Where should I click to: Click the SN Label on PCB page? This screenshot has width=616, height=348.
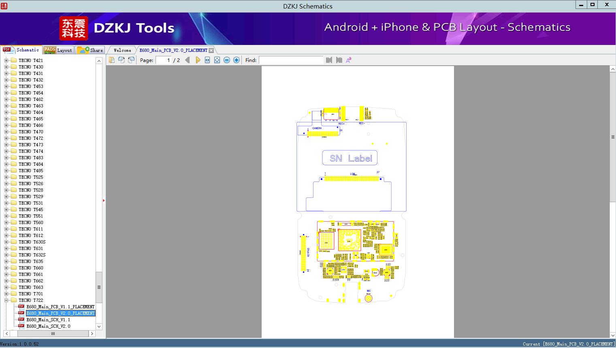pyautogui.click(x=350, y=158)
